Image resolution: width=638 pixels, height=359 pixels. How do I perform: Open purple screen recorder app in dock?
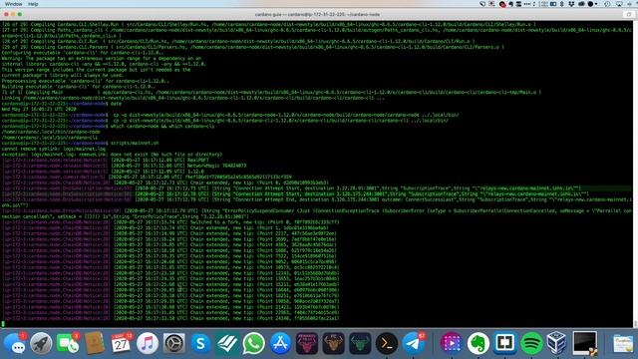pos(452,343)
